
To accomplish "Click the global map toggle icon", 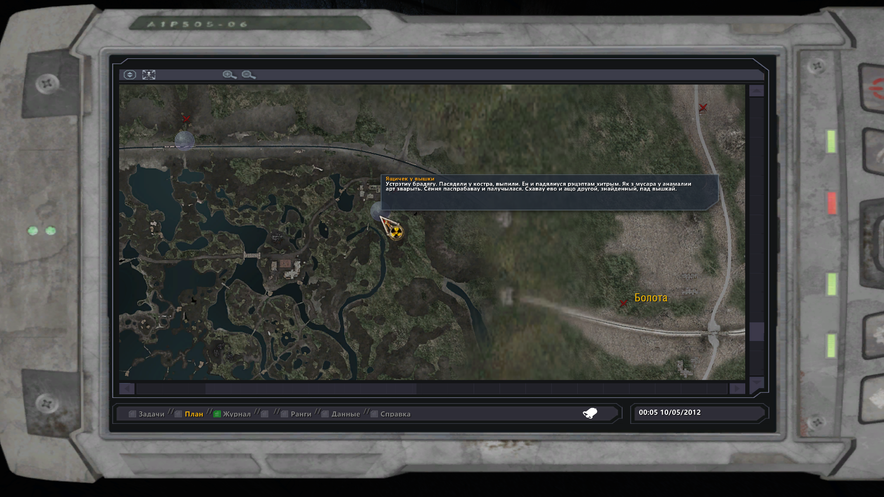I will tap(130, 75).
